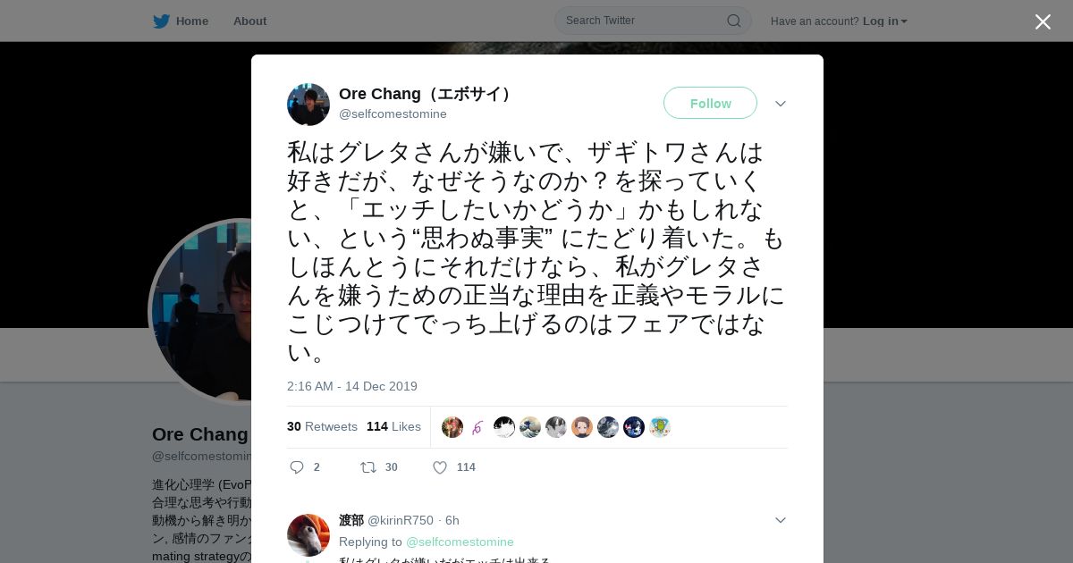Close the tweet overlay with the X
This screenshot has width=1073, height=563.
(x=1043, y=21)
